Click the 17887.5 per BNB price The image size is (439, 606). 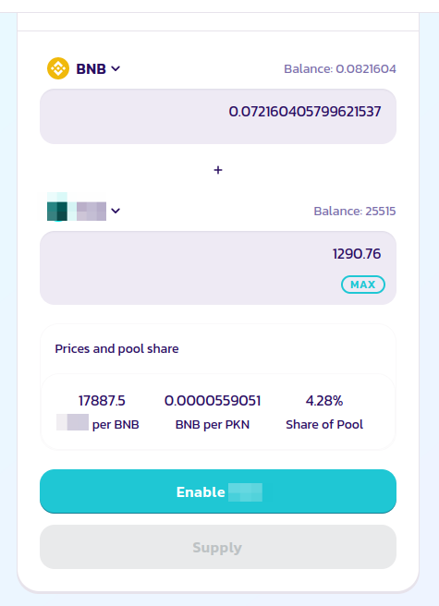click(x=102, y=401)
